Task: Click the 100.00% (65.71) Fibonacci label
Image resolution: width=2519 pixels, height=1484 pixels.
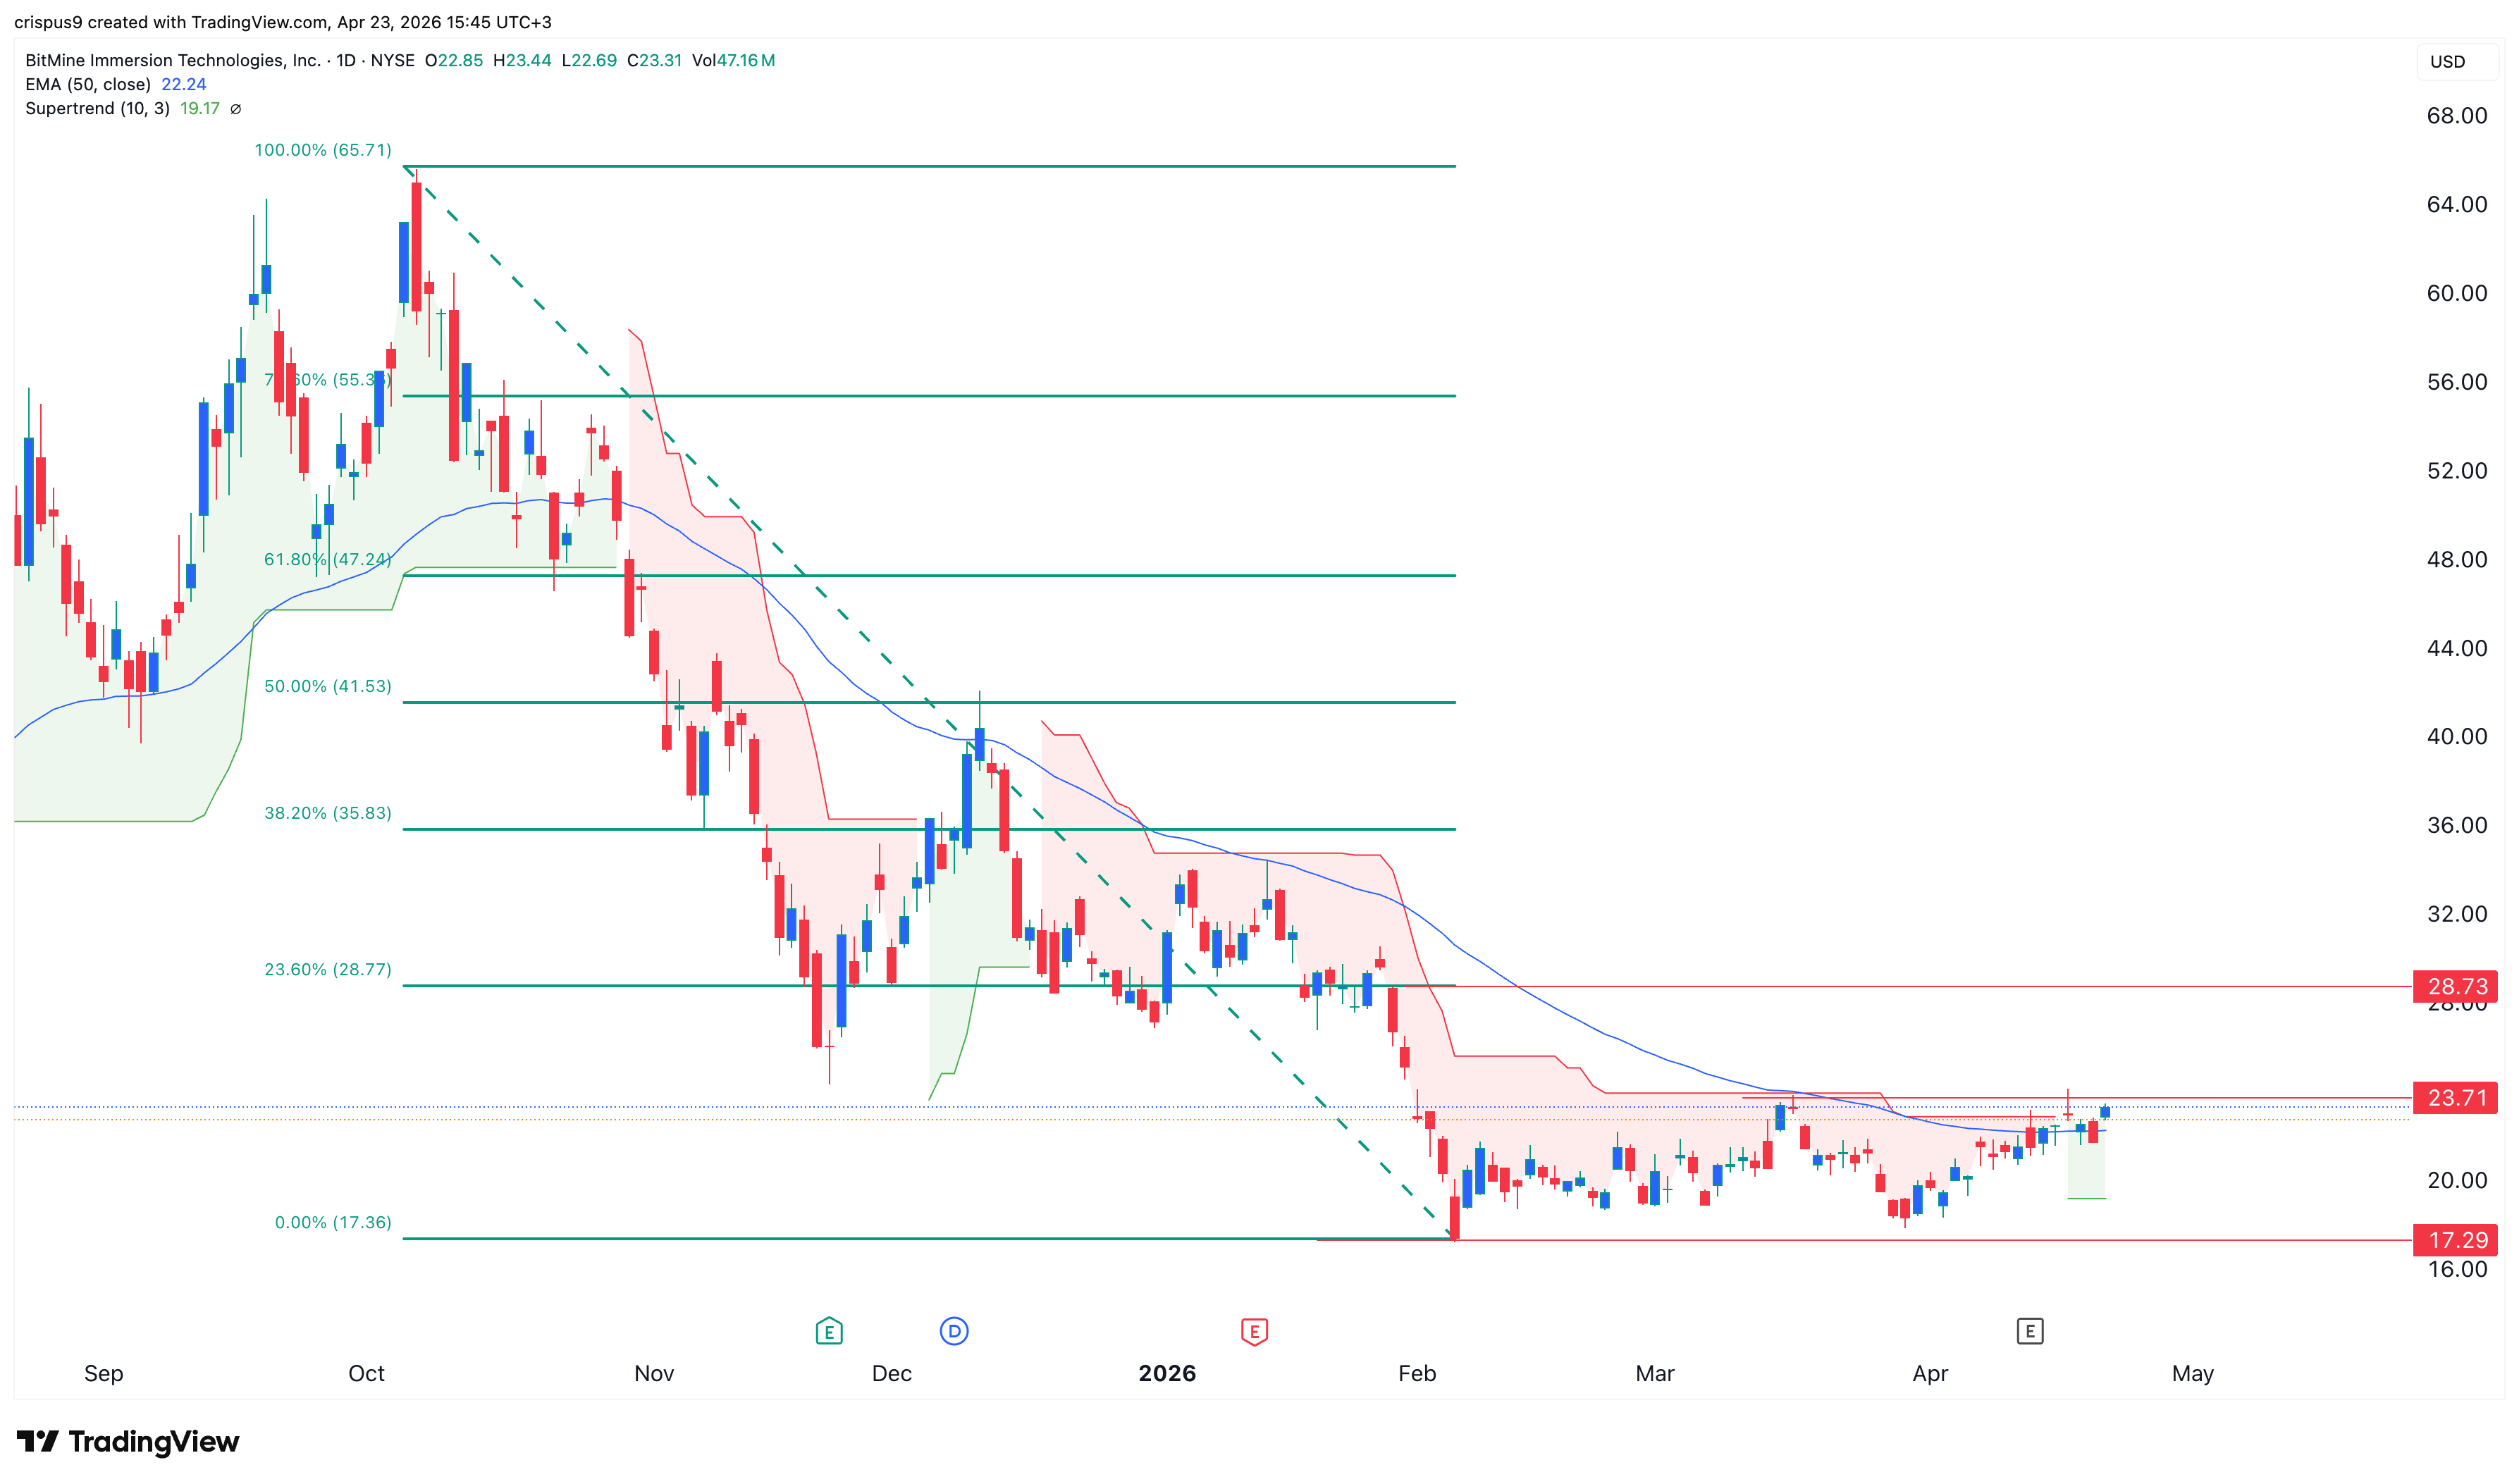Action: [322, 150]
